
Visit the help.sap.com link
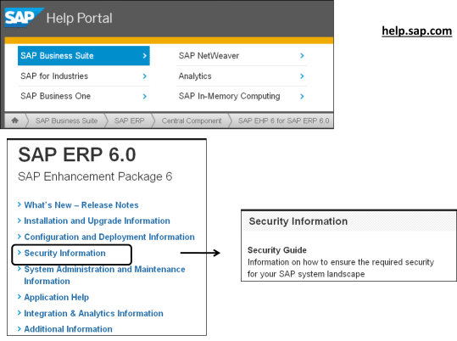point(417,31)
